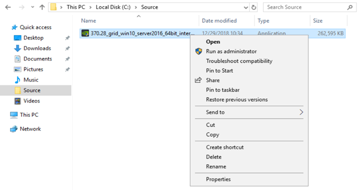Select This PC in the navigation pane
The height and width of the screenshot is (190, 361).
29,115
